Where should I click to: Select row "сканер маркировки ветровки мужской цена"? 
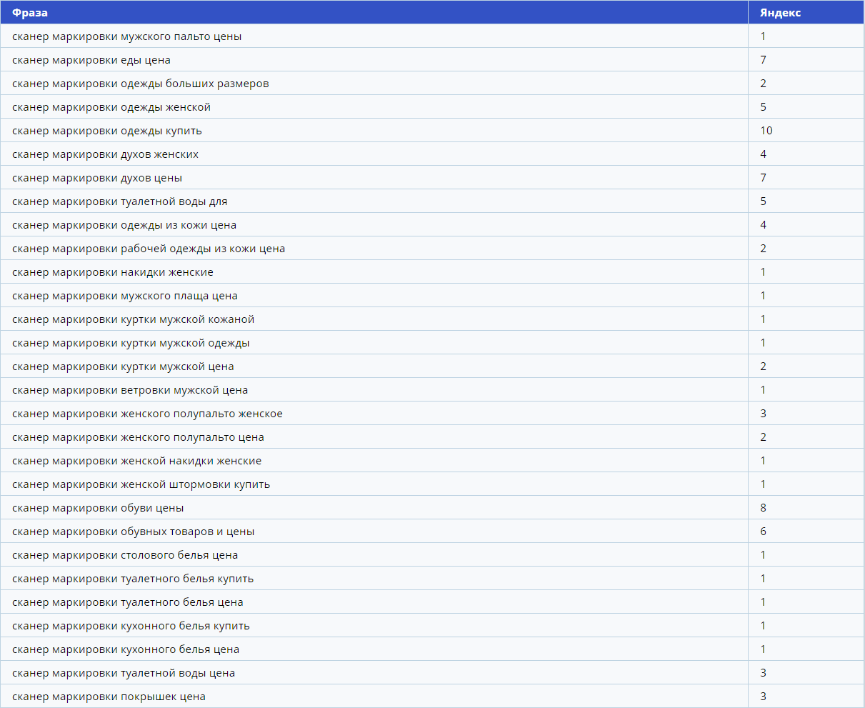coord(432,390)
